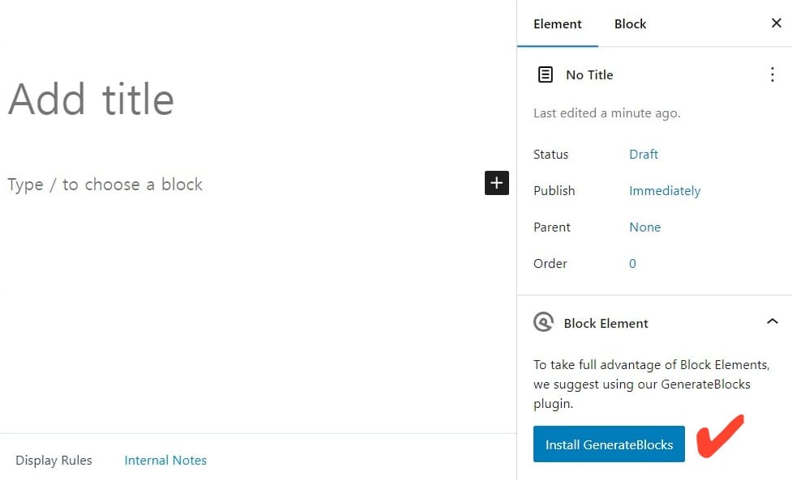Open the Display Rules tab
The height and width of the screenshot is (480, 792).
click(54, 461)
